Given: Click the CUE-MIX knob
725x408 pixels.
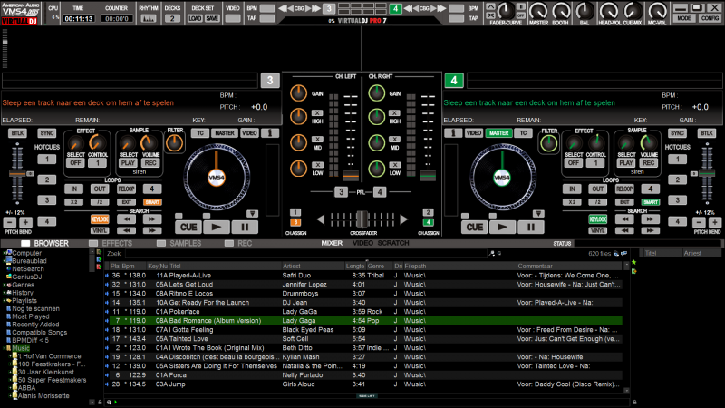Looking at the screenshot, I should pyautogui.click(x=632, y=11).
